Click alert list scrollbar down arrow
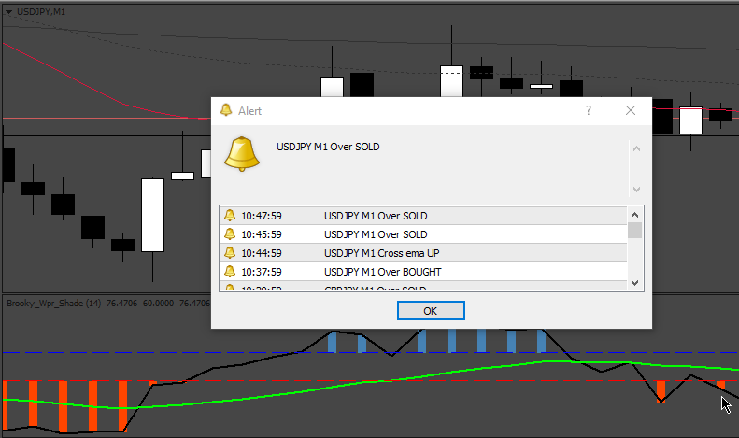Image resolution: width=739 pixels, height=438 pixels. click(x=635, y=283)
